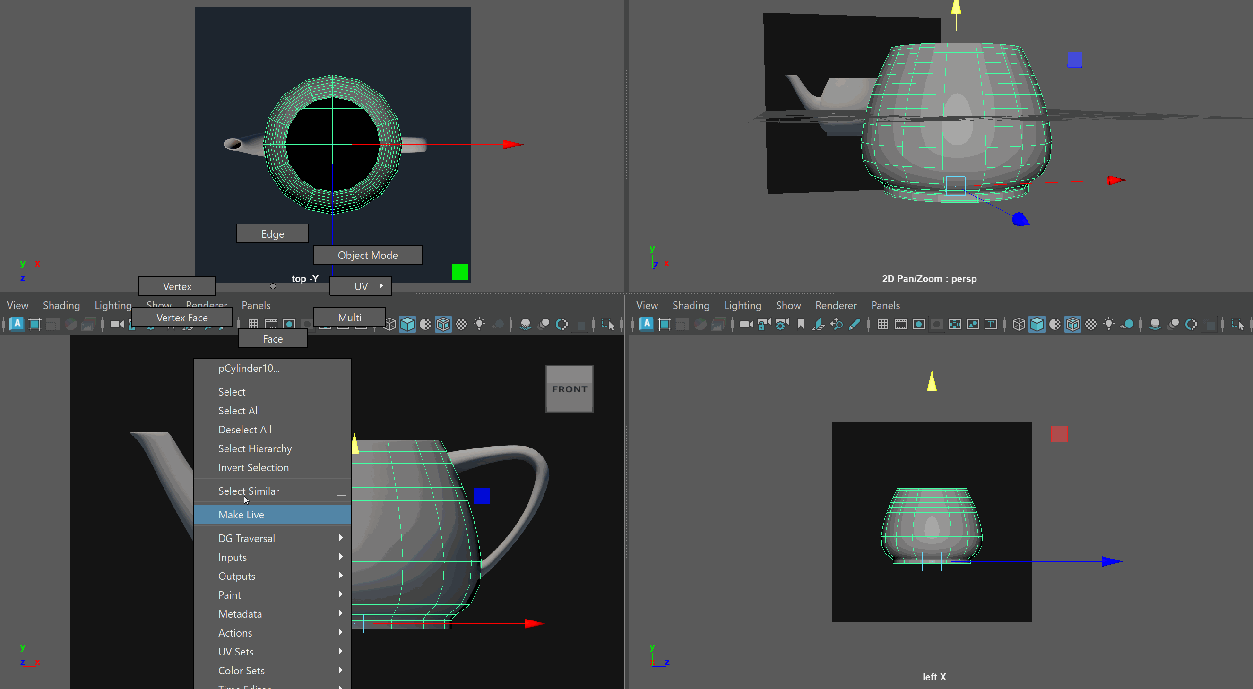Click the Object Mode marking menu button
This screenshot has width=1253, height=689.
[367, 255]
